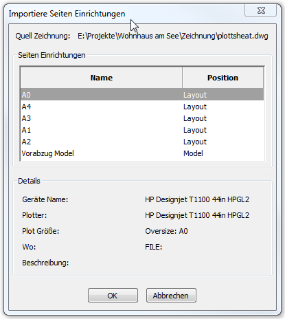Click the Layout cell of A4
285x319 pixels.
[195, 107]
